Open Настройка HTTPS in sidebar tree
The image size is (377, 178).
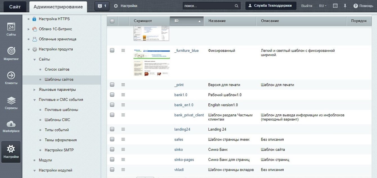[x=54, y=19]
